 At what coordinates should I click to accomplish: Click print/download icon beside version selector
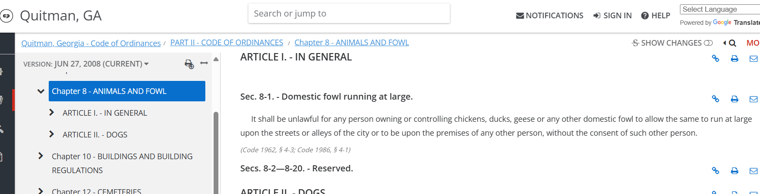[x=189, y=64]
